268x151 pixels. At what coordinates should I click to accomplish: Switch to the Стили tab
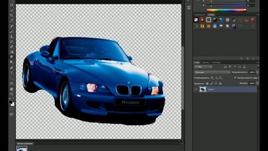tap(211, 15)
